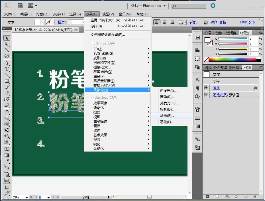Select the Selection tool

tap(7, 37)
